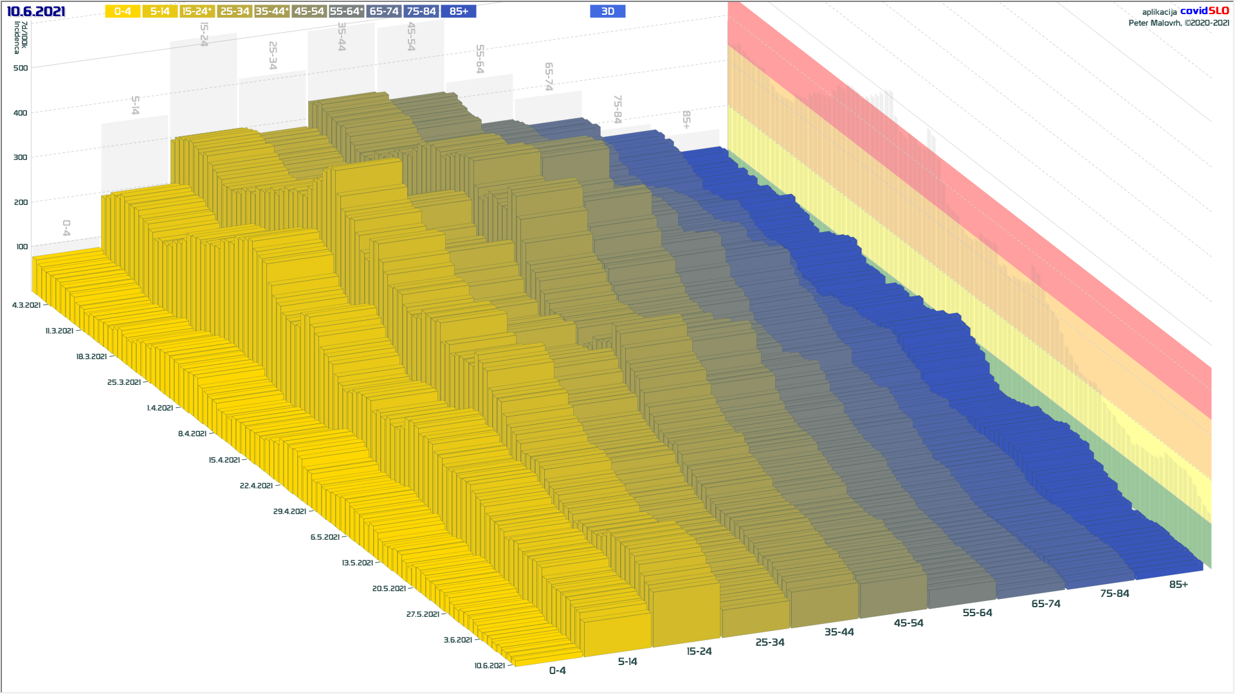
Task: Select the 6.5.2021 date axis marker
Action: 325,537
